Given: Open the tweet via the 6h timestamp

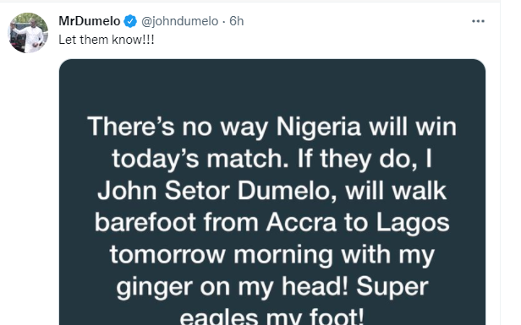Looking at the screenshot, I should (x=237, y=21).
